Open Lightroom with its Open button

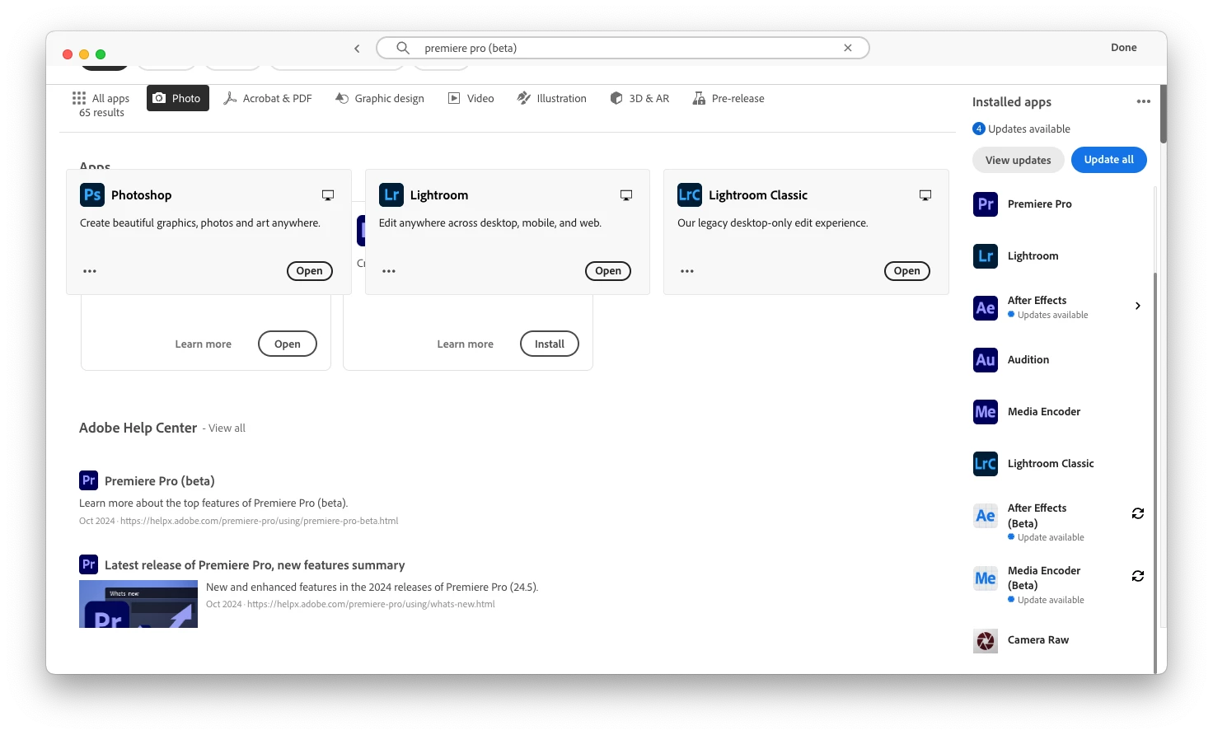click(x=608, y=271)
